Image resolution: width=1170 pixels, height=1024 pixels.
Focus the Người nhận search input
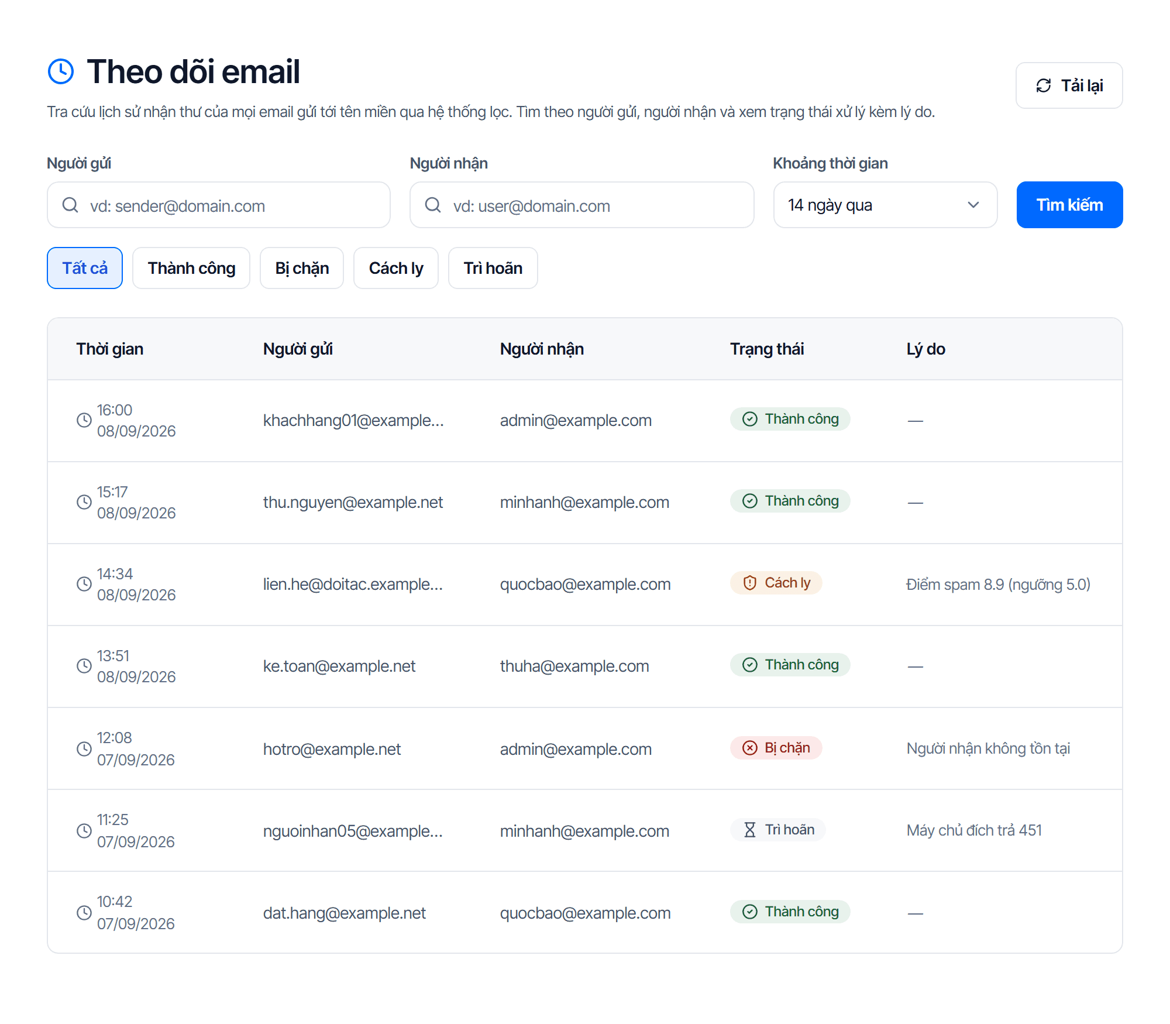[x=582, y=205]
